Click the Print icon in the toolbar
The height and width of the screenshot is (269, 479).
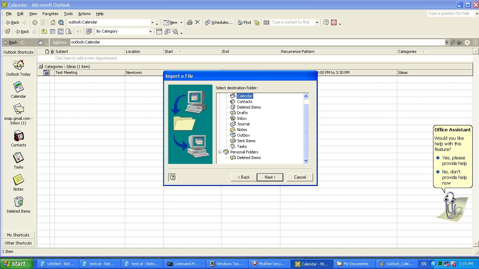coord(190,22)
